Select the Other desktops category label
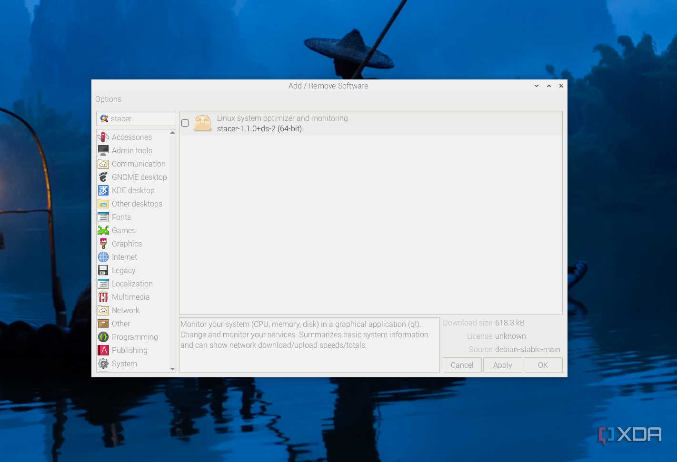Screen dimensions: 677x462 tap(137, 204)
